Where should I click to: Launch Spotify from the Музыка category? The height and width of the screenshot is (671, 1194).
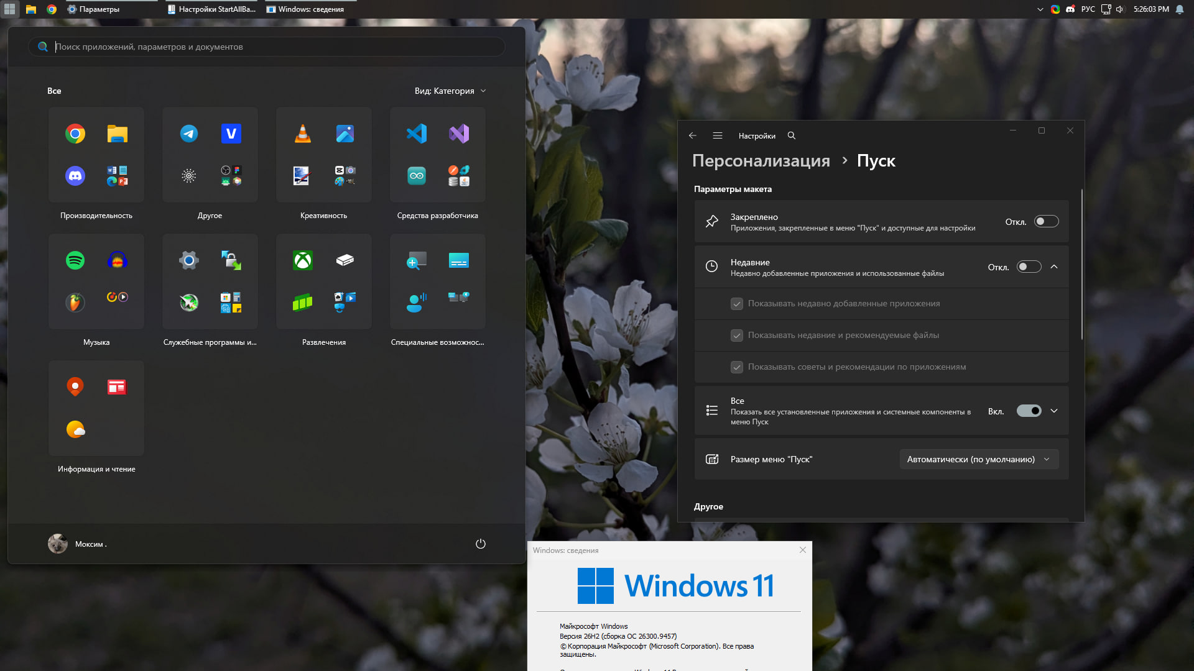coord(75,260)
